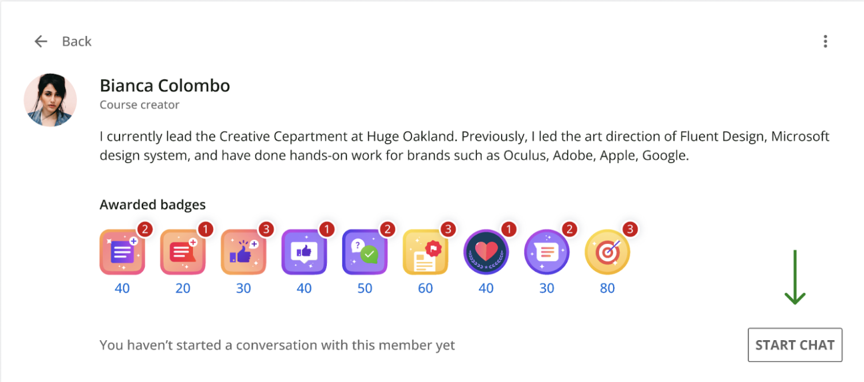Click the Course creator label
Image resolution: width=864 pixels, height=382 pixels.
click(140, 105)
